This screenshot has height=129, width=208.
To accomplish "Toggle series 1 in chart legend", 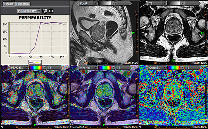I will click(x=32, y=62).
